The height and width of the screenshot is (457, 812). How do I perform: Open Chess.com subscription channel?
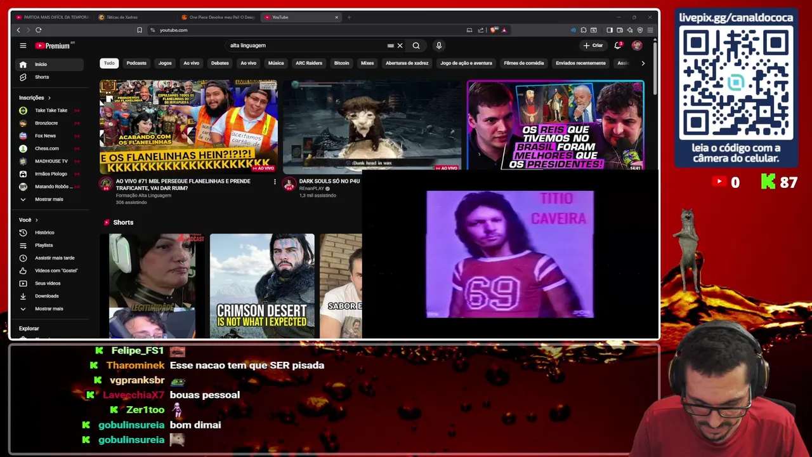(x=49, y=149)
